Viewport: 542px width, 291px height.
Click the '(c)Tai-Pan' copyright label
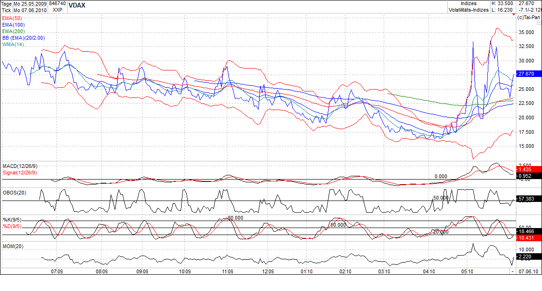[x=528, y=17]
